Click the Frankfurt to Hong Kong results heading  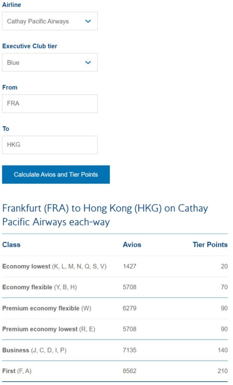pyautogui.click(x=105, y=215)
